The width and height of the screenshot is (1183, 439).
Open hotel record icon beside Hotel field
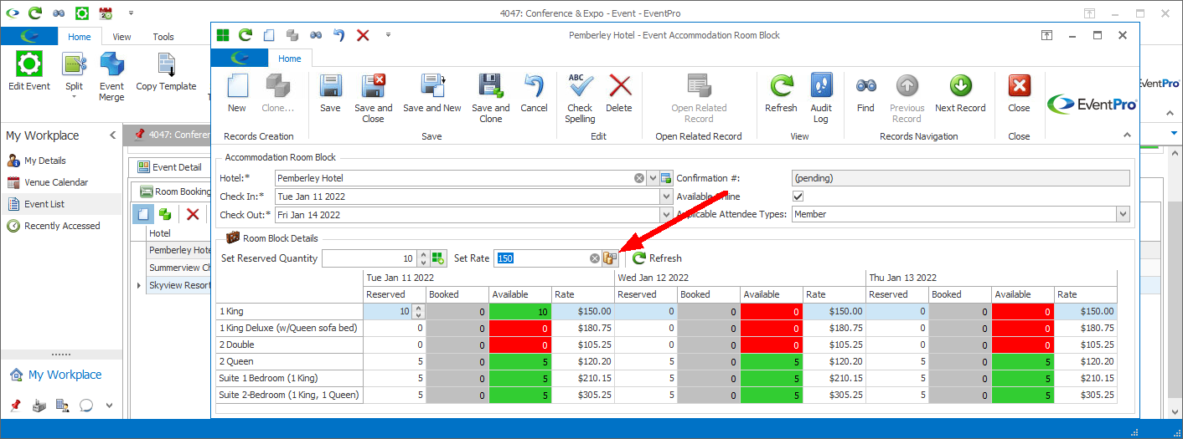666,178
